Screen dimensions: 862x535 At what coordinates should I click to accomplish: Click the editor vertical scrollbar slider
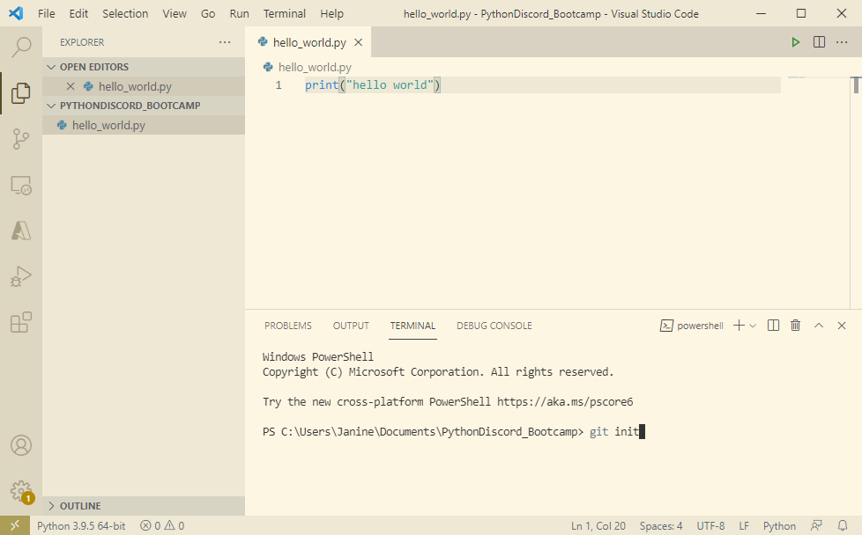pos(856,85)
